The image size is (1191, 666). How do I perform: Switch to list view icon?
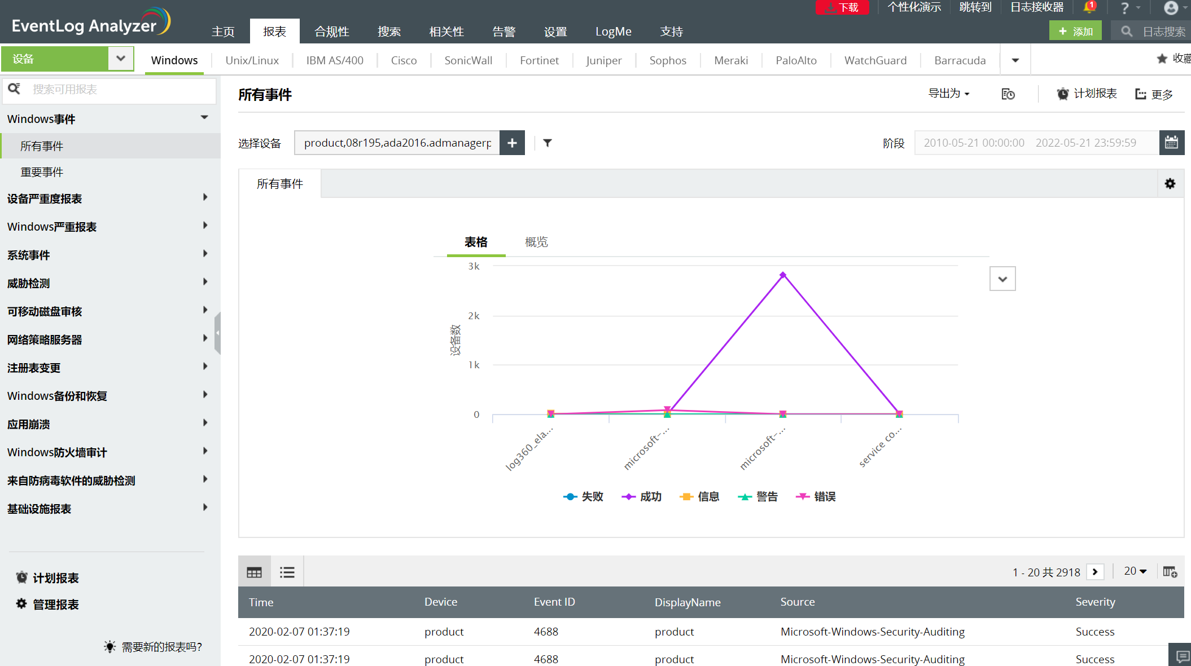(287, 572)
